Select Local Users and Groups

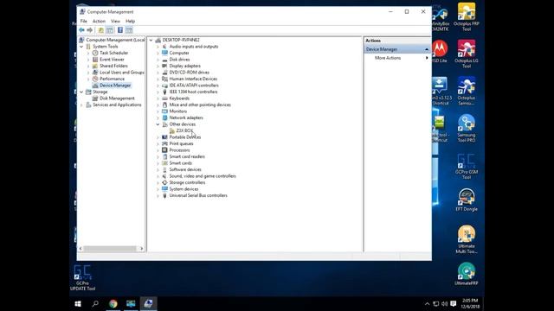(x=121, y=73)
